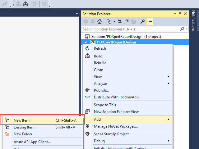Open the Add submenu
Screen dimensions: 199x149
click(128, 120)
